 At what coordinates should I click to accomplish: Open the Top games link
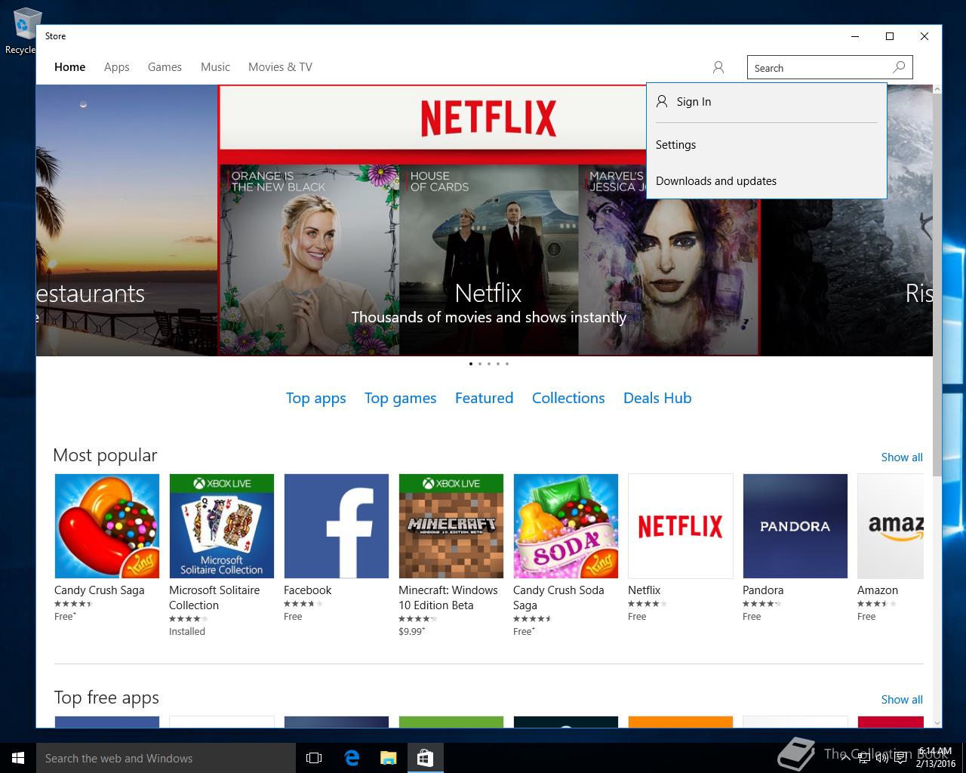[400, 399]
